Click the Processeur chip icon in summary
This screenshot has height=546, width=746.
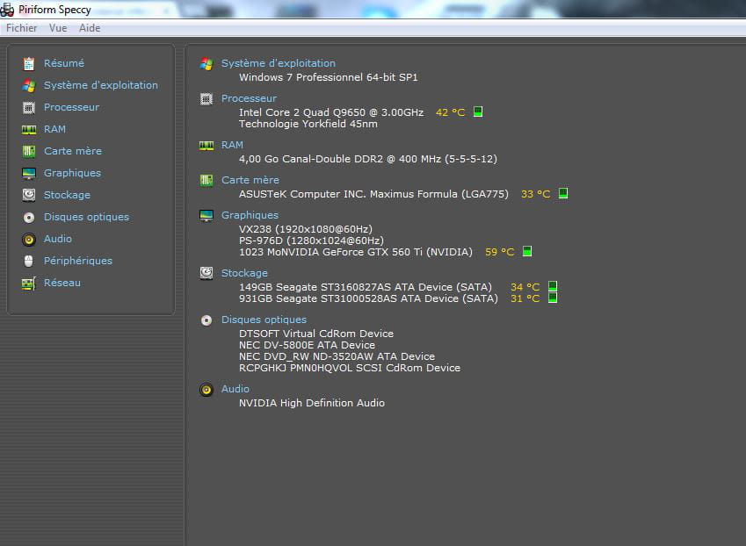(x=206, y=99)
